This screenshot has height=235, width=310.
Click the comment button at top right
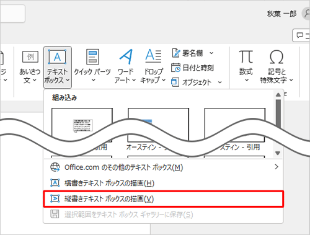(x=301, y=35)
